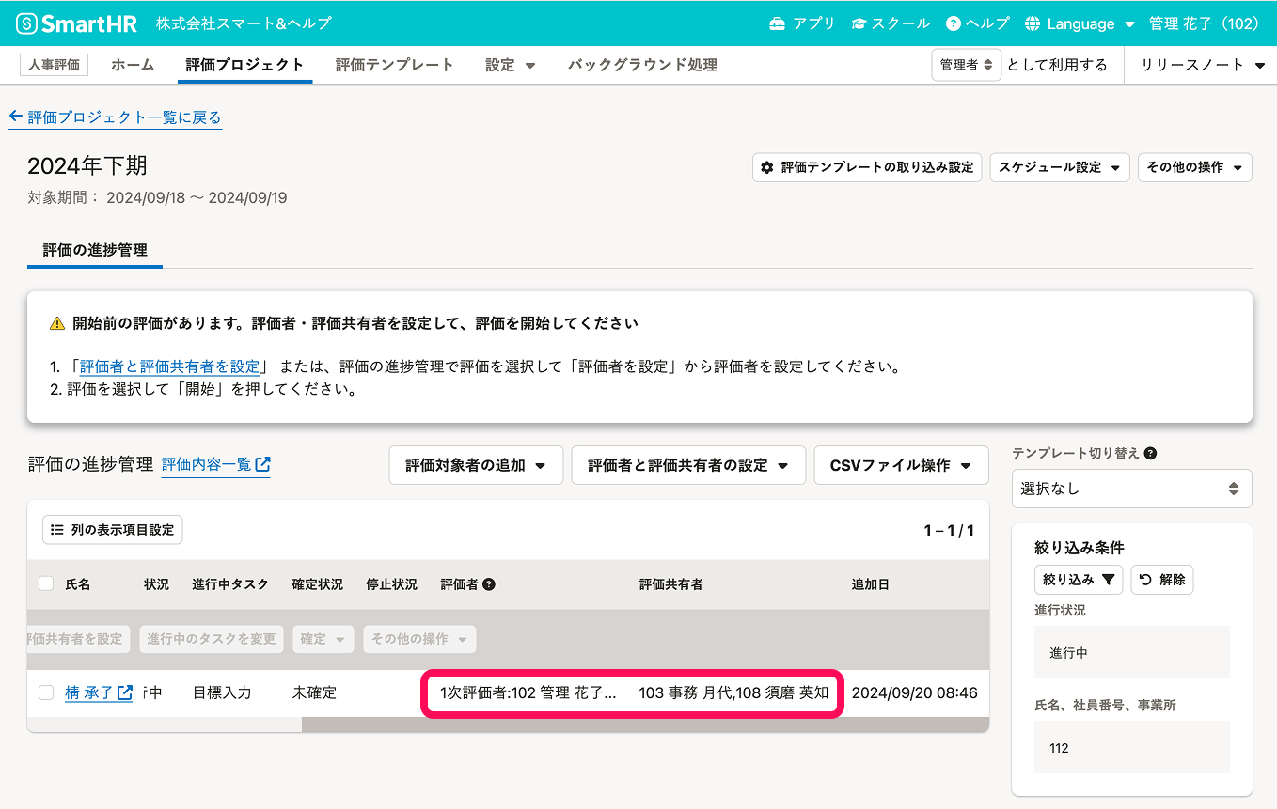The height and width of the screenshot is (809, 1277).
Task: Select the 評価の進捗管理 tab
Action: pyautogui.click(x=95, y=250)
